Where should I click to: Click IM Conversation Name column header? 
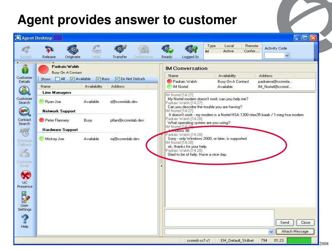click(x=190, y=76)
